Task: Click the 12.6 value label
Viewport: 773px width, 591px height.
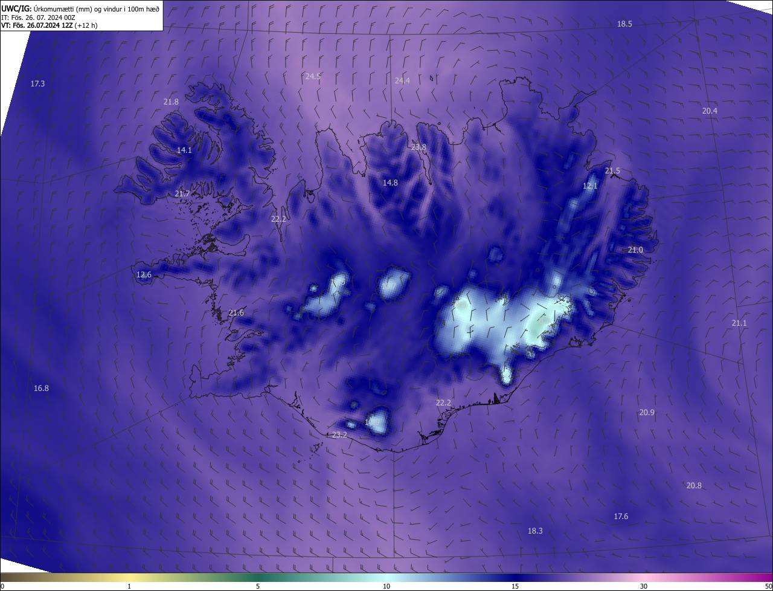Action: point(144,274)
